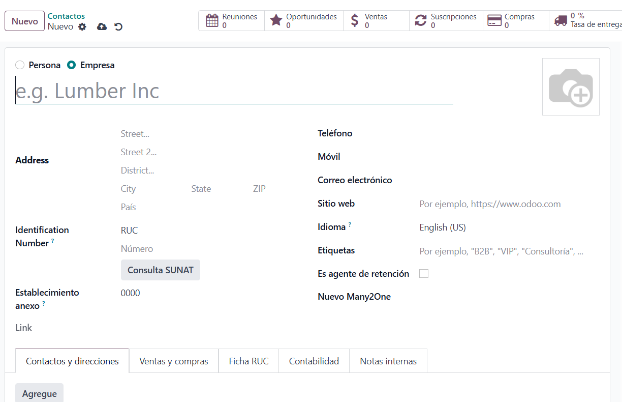The width and height of the screenshot is (622, 402).
Task: Switch to the Contabilidad tab
Action: tap(314, 361)
